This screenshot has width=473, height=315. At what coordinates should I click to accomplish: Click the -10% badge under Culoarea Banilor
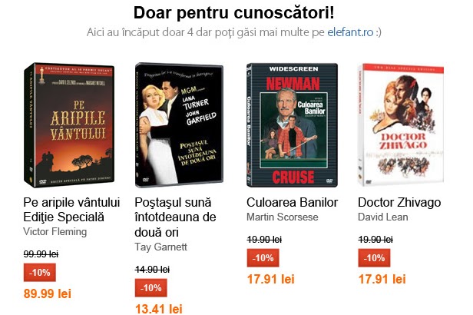263,258
